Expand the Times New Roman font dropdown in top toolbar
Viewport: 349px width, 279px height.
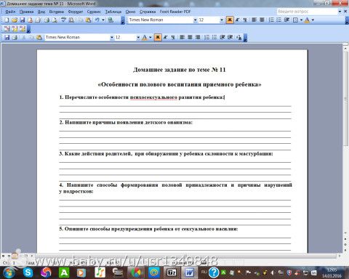click(x=195, y=20)
